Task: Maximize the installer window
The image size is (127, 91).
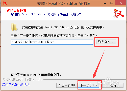Action: point(112,3)
